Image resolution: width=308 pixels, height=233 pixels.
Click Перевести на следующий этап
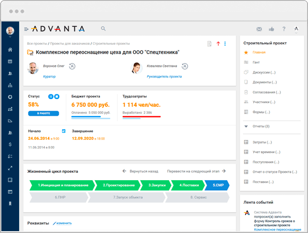tap(196, 171)
